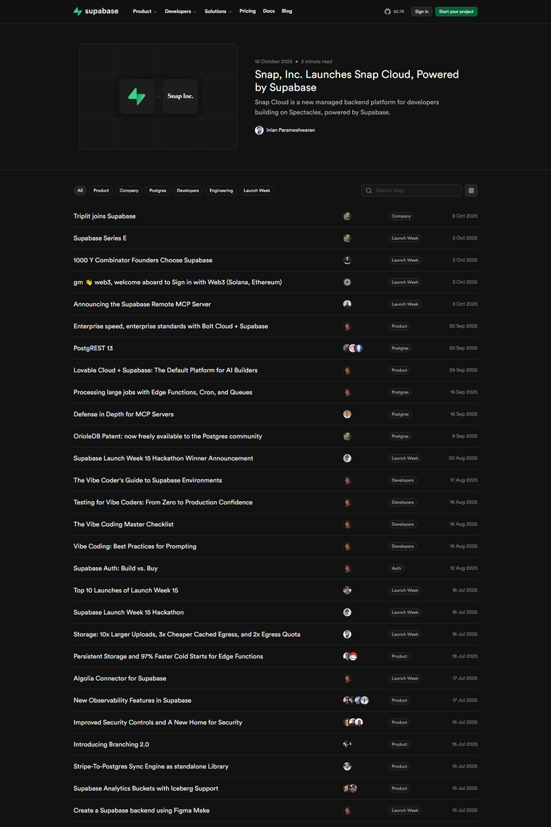Click the search blog input field
The height and width of the screenshot is (827, 551).
(x=412, y=190)
